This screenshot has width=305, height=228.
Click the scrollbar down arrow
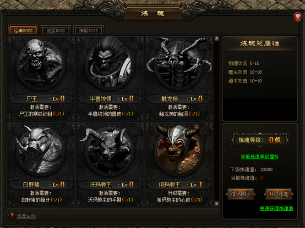click(x=217, y=203)
